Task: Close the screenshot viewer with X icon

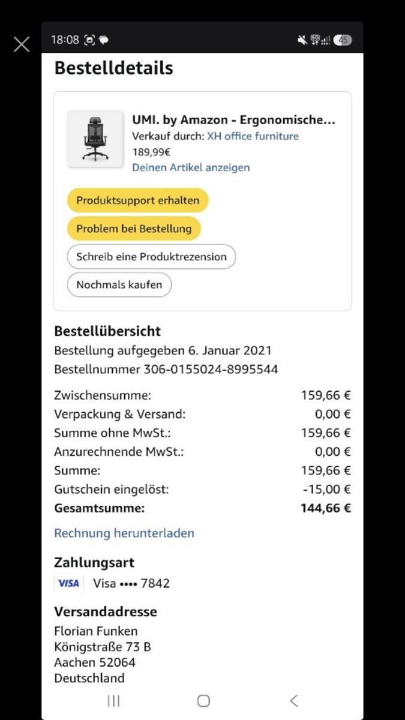Action: click(22, 44)
